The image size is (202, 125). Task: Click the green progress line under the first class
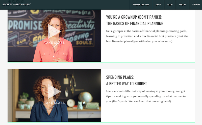click(x=101, y=62)
